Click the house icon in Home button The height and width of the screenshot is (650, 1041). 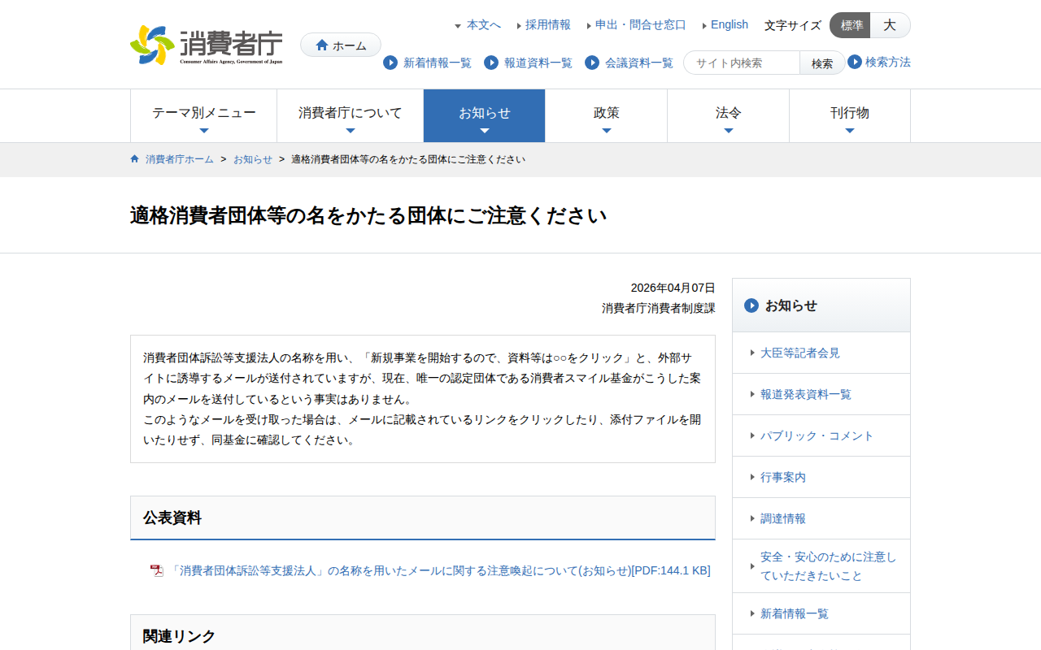point(322,45)
